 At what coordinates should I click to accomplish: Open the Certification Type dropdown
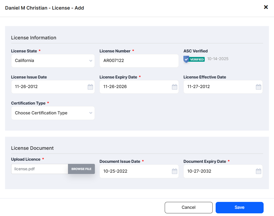(53, 113)
